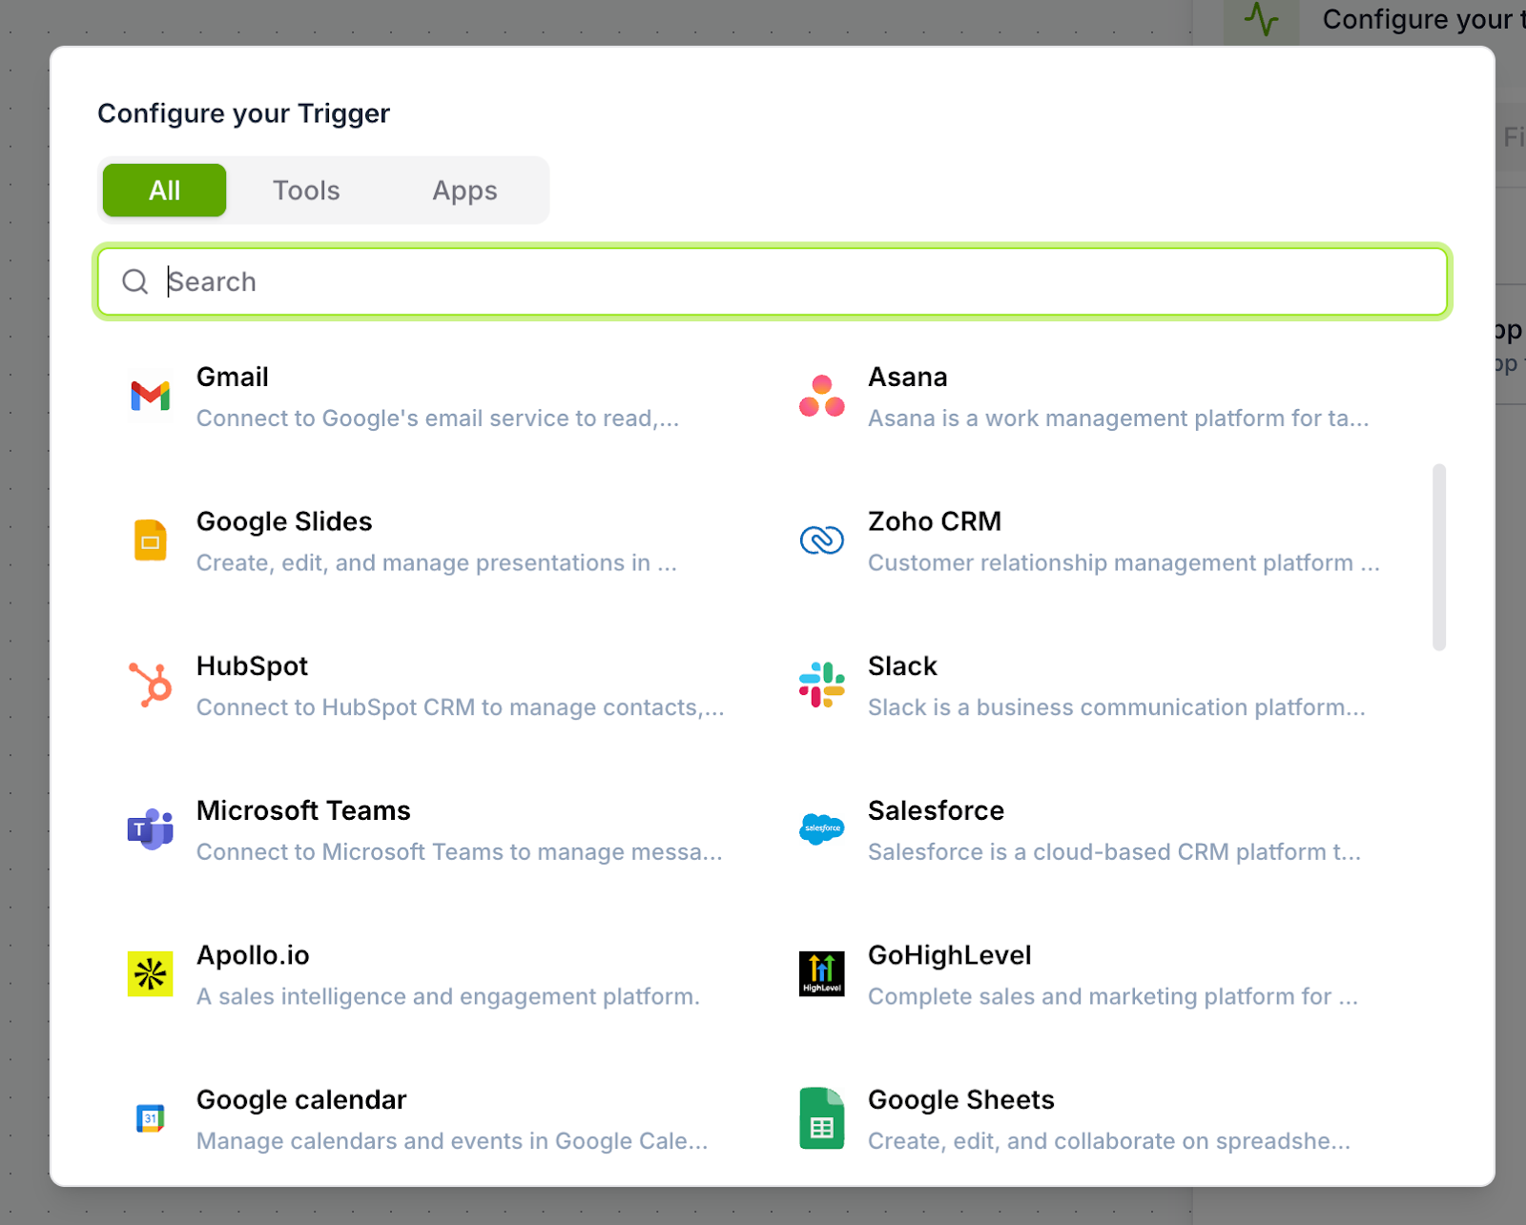
Task: Click "Salesforce is a cloud-based CRM" description
Action: [1114, 852]
